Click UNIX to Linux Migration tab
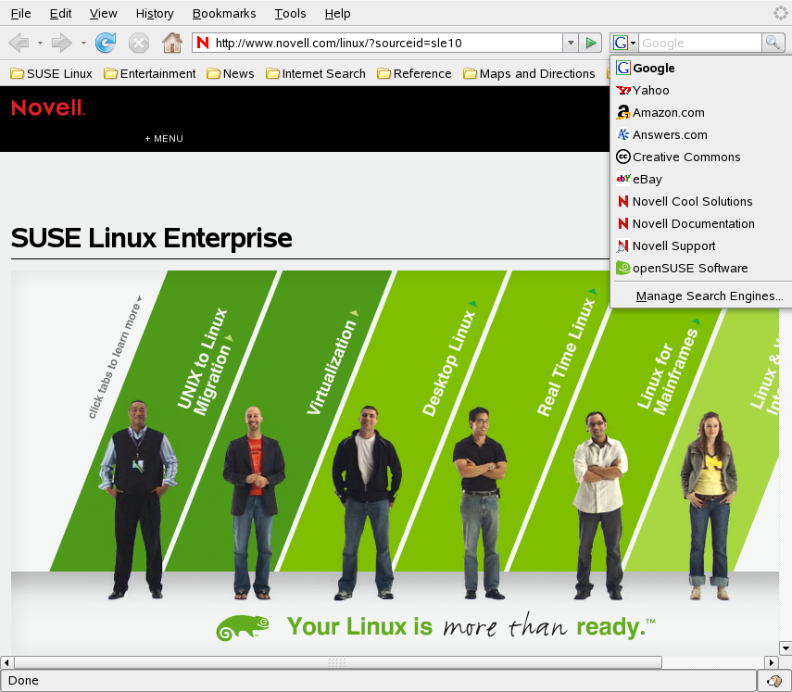Image resolution: width=792 pixels, height=692 pixels. (205, 361)
